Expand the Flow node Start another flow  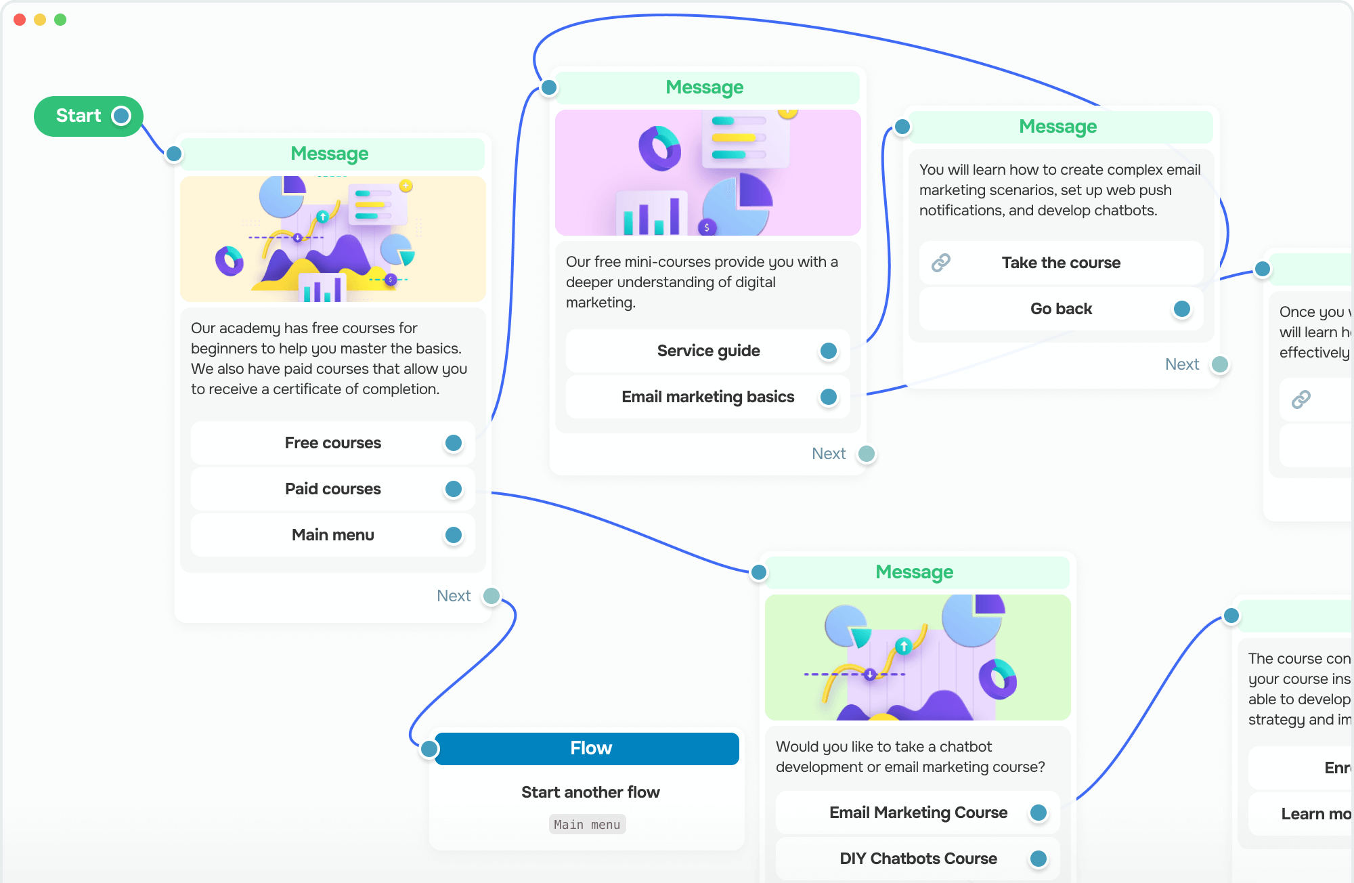[589, 790]
